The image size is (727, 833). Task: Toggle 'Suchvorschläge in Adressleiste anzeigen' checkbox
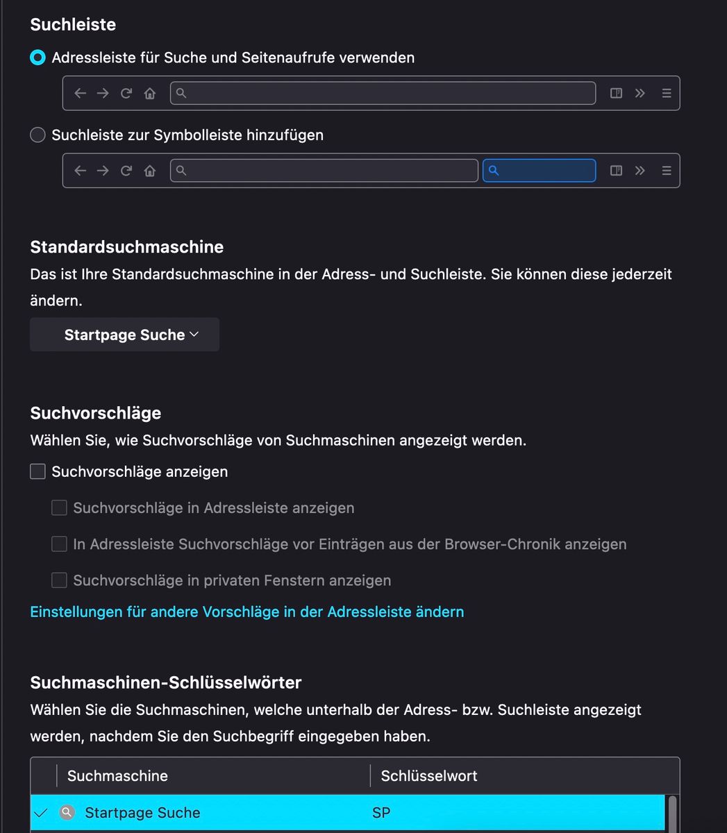60,508
